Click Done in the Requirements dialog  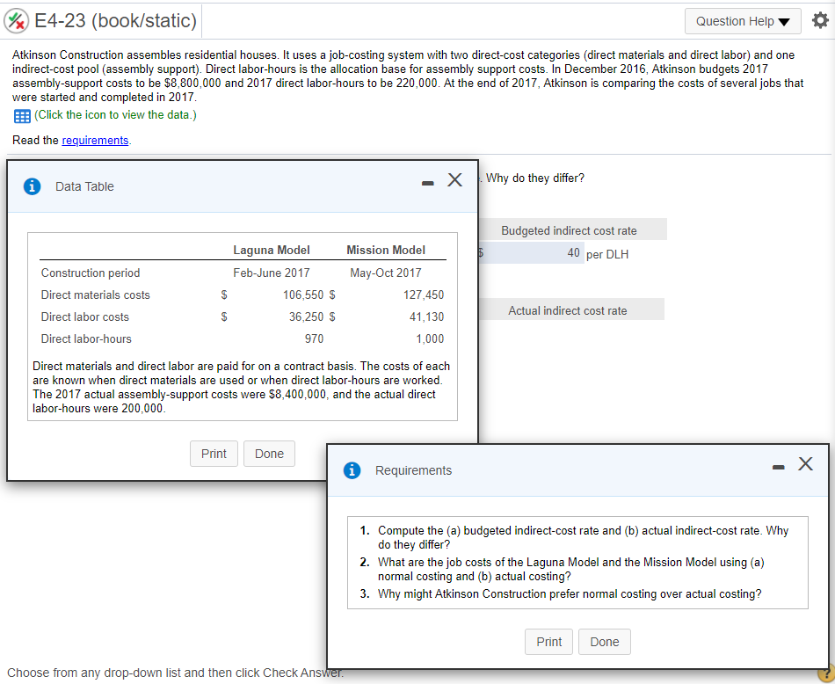click(x=605, y=642)
